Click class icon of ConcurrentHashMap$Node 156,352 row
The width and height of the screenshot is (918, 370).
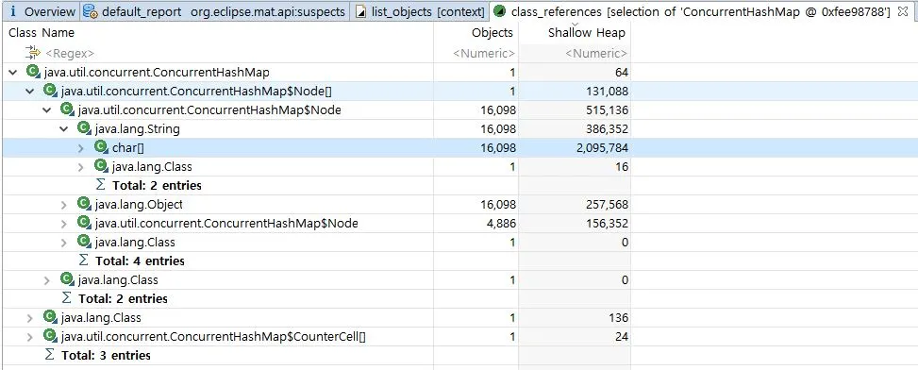84,223
